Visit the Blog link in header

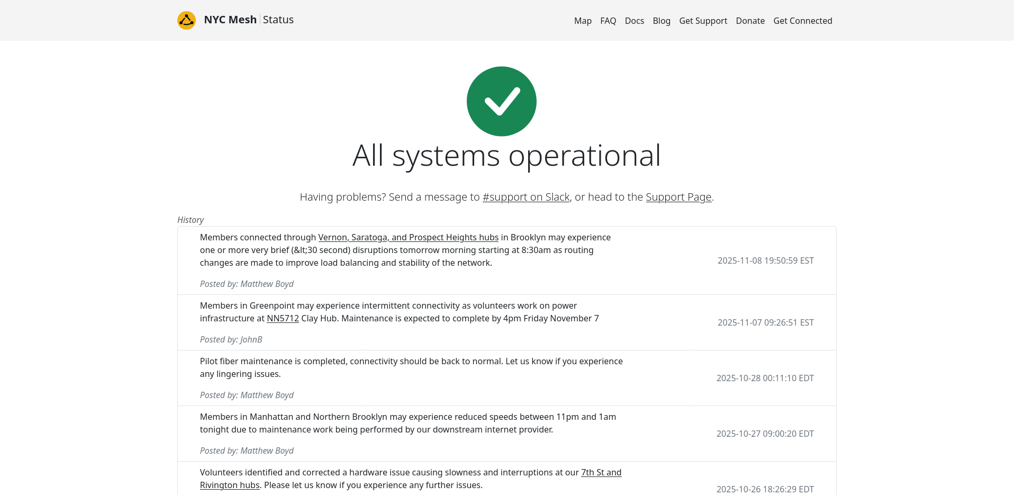661,21
